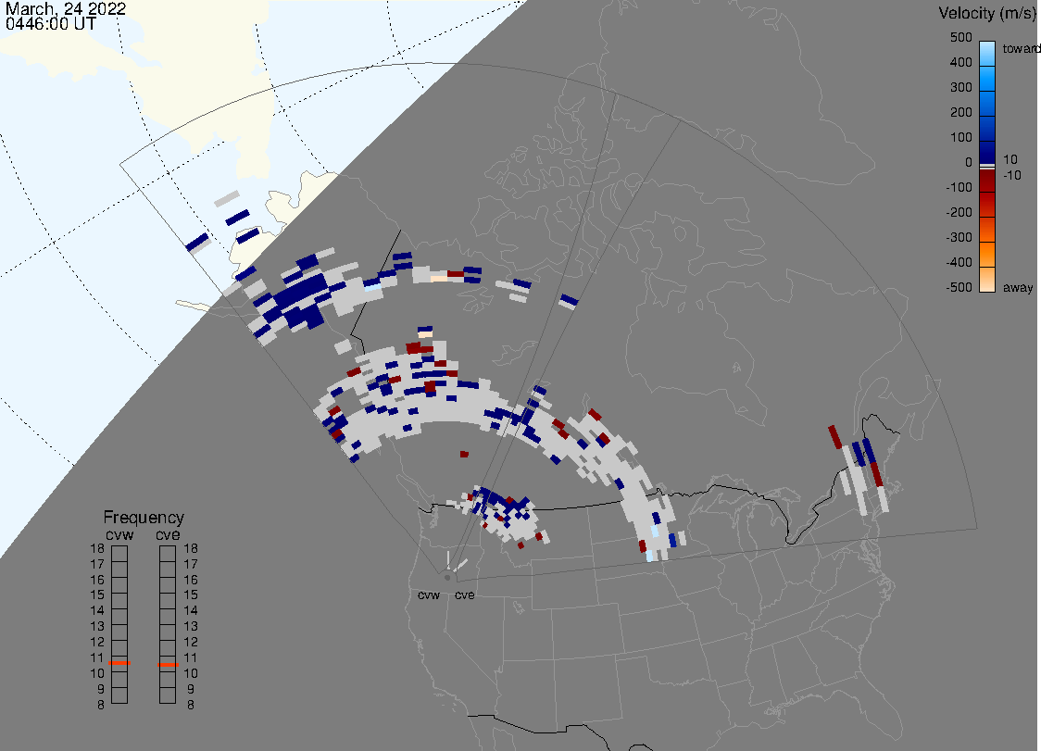The height and width of the screenshot is (751, 1041).
Task: Click the red frequency marker on the cvw bar
Action: pos(119,663)
